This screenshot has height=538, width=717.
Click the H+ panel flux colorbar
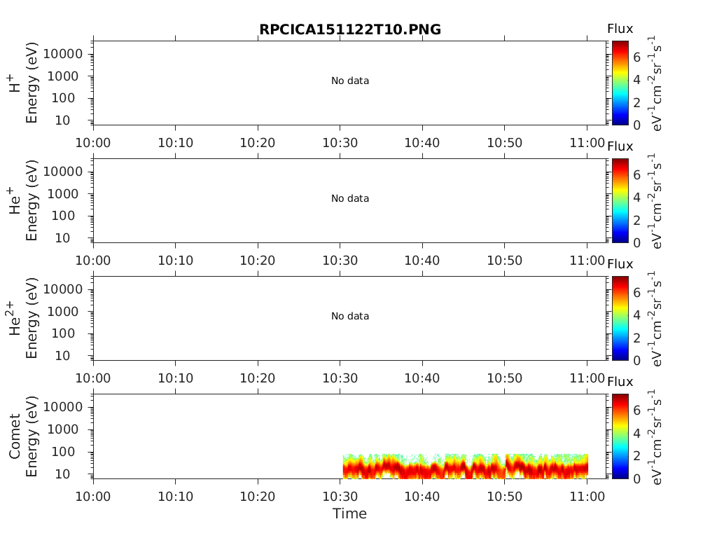(620, 83)
